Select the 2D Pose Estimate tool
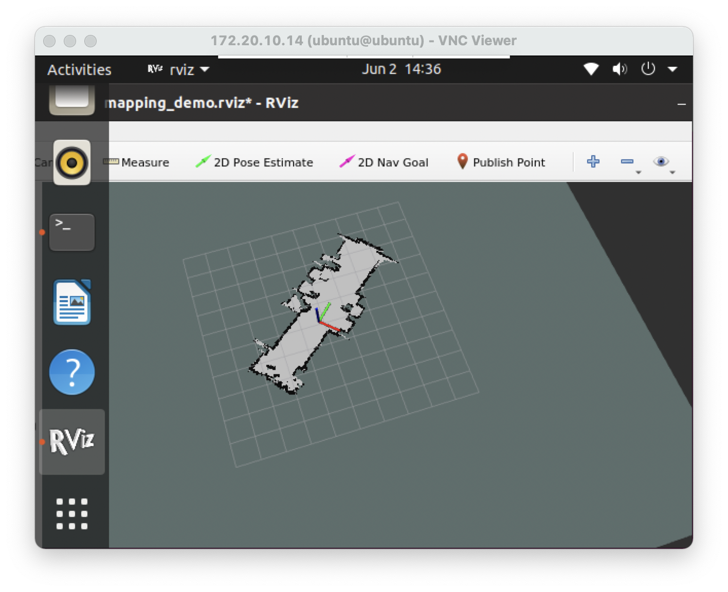The image size is (728, 592). coord(254,162)
